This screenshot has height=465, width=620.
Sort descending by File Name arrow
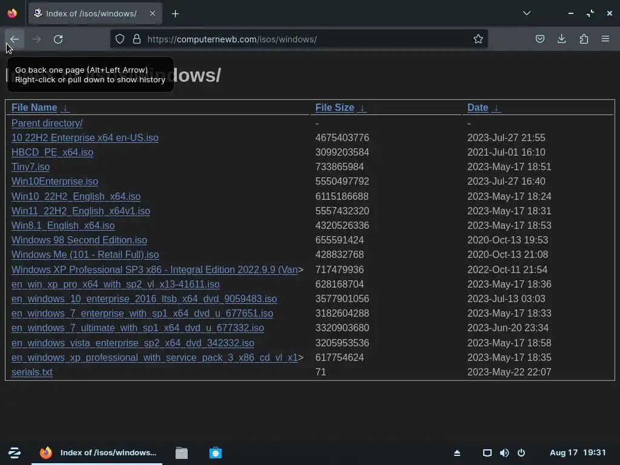coord(65,108)
